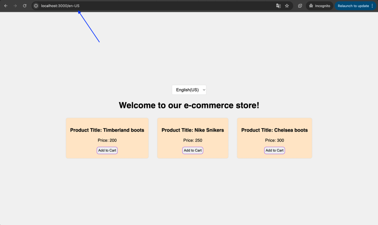Screen dimensions: 378x225
Task: Click the Price: 250 text
Action: (x=193, y=140)
